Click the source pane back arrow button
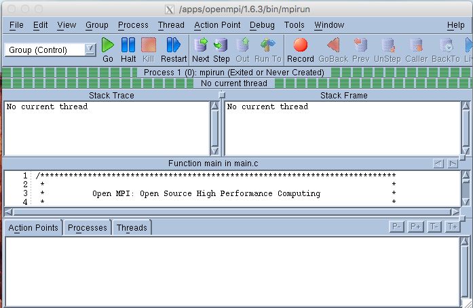 [438, 163]
